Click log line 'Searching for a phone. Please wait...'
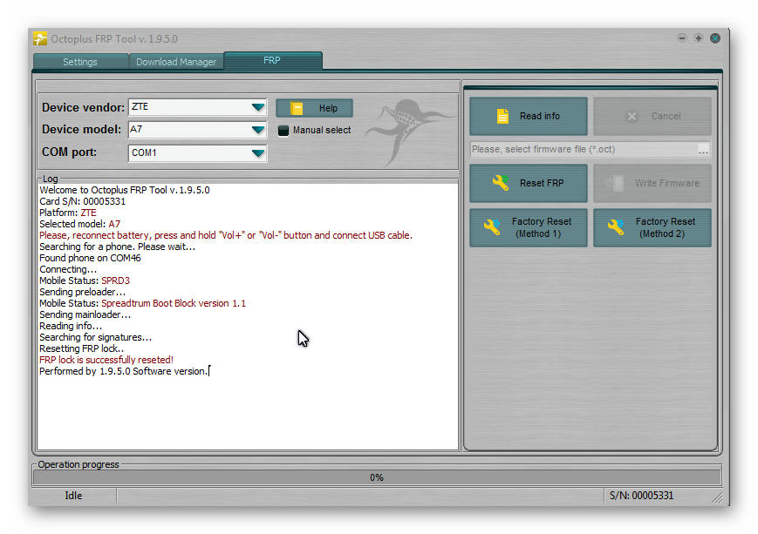758x534 pixels. [118, 247]
